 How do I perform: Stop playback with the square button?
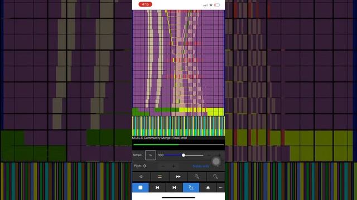[141, 188]
